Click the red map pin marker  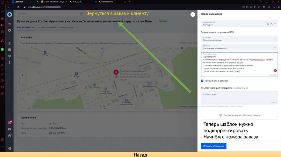pyautogui.click(x=116, y=74)
